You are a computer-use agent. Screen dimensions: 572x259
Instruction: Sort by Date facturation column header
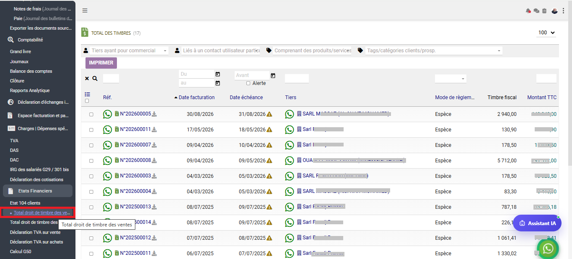[x=197, y=97]
